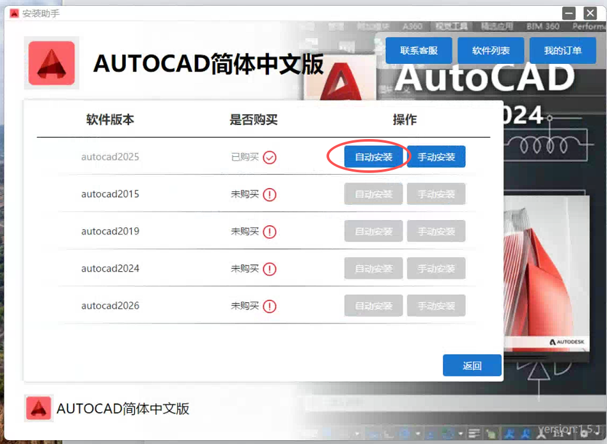The width and height of the screenshot is (607, 444).
Task: Click the greyed 手动安装 for autocad2026
Action: (436, 306)
